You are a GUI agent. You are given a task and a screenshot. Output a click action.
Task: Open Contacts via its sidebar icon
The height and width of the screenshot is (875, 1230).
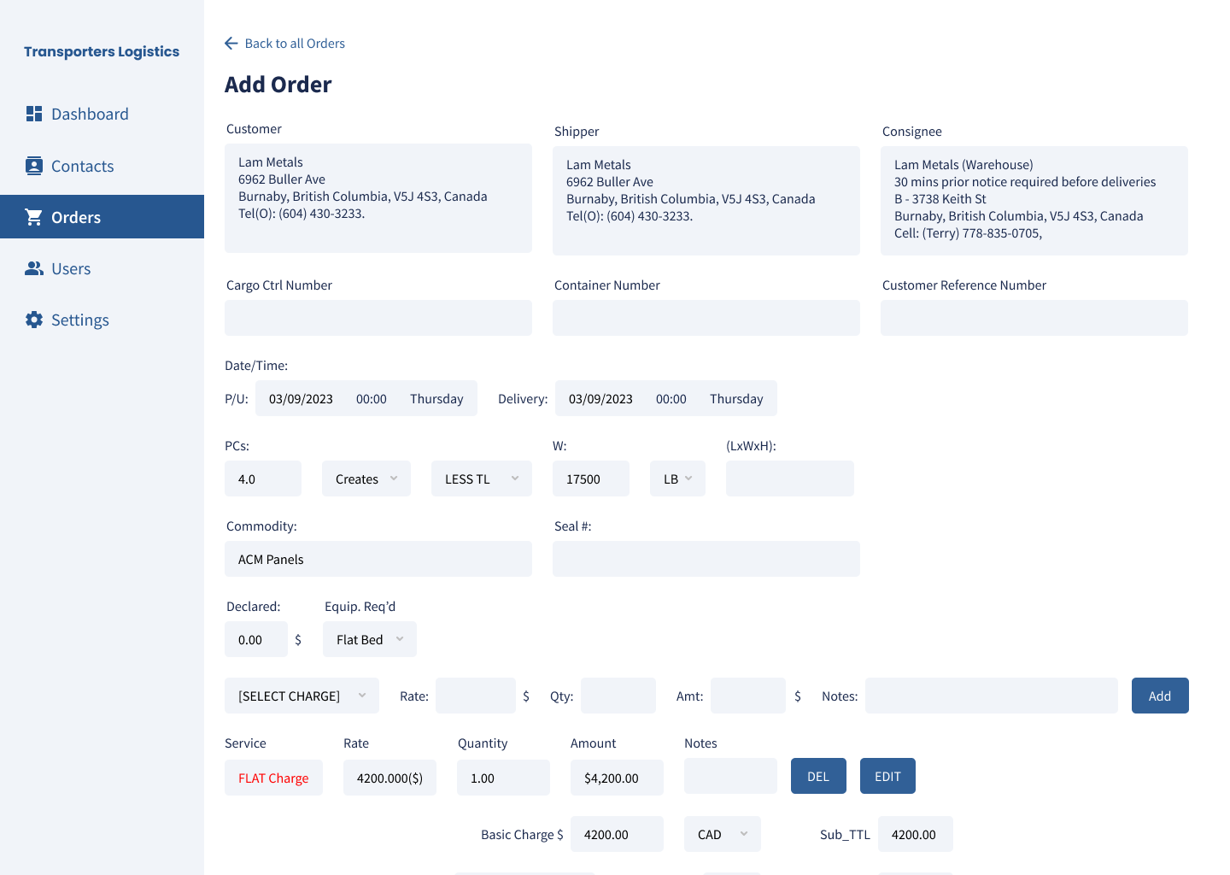(34, 165)
